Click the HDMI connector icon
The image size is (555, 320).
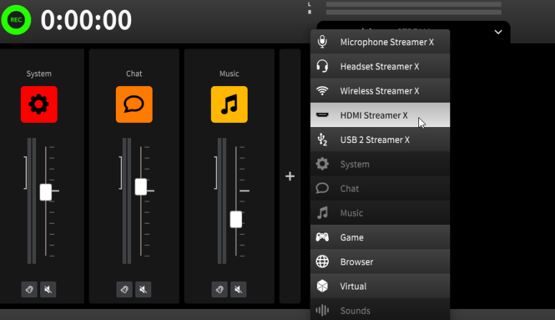pos(322,115)
